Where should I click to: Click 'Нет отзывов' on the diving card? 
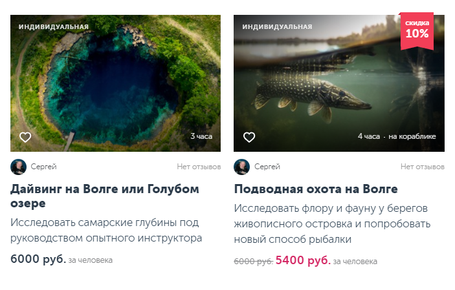point(199,167)
